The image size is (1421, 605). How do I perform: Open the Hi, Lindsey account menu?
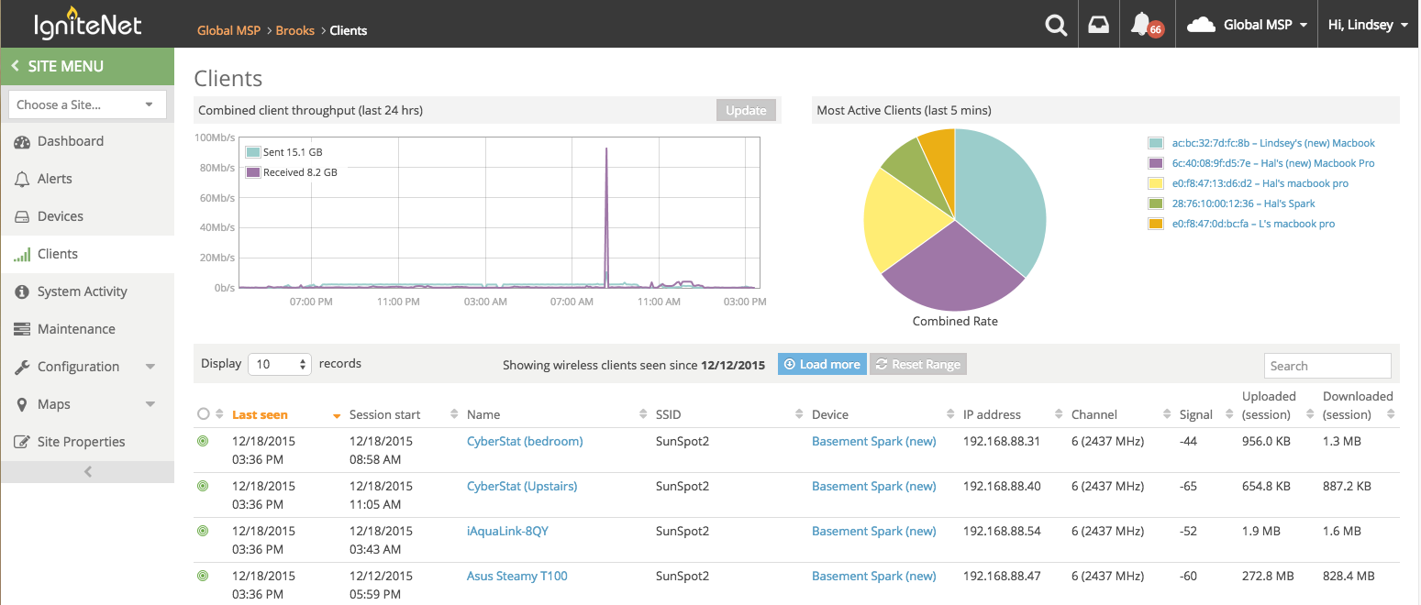pos(1367,24)
